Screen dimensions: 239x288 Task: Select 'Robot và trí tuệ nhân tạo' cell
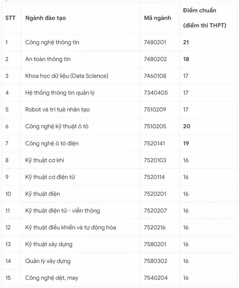57,110
